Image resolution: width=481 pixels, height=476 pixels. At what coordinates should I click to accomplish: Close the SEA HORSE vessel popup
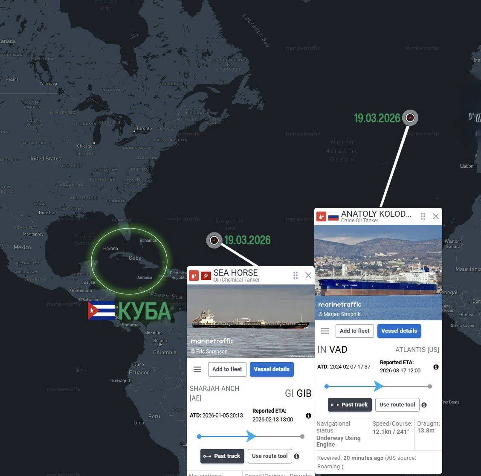(x=308, y=275)
